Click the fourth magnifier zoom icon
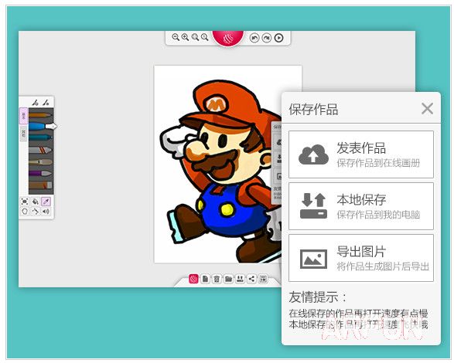The width and height of the screenshot is (454, 363). tap(205, 37)
